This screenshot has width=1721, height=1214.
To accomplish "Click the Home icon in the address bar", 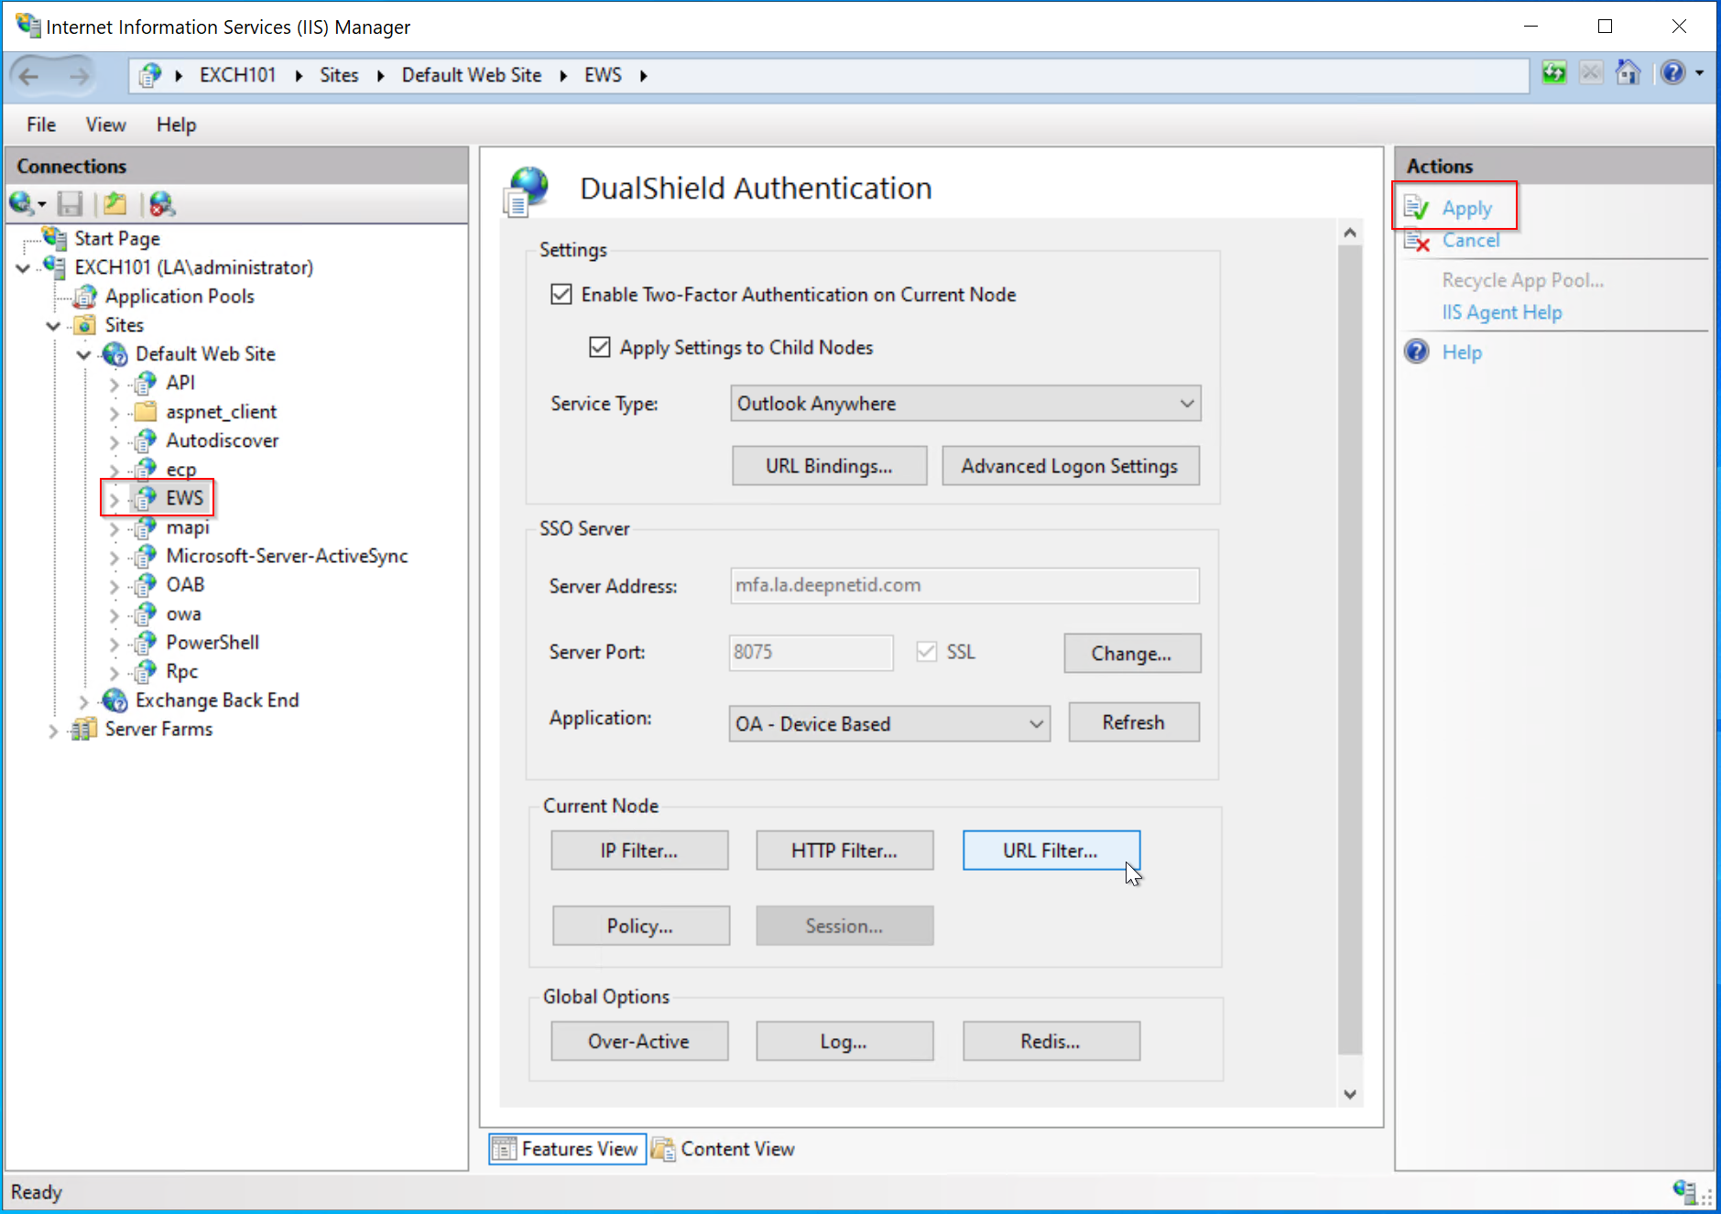I will [x=1628, y=73].
